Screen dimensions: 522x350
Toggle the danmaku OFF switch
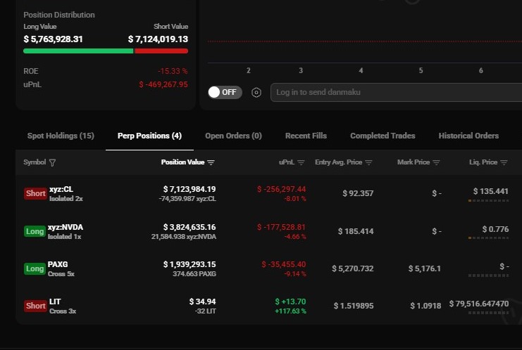(225, 92)
